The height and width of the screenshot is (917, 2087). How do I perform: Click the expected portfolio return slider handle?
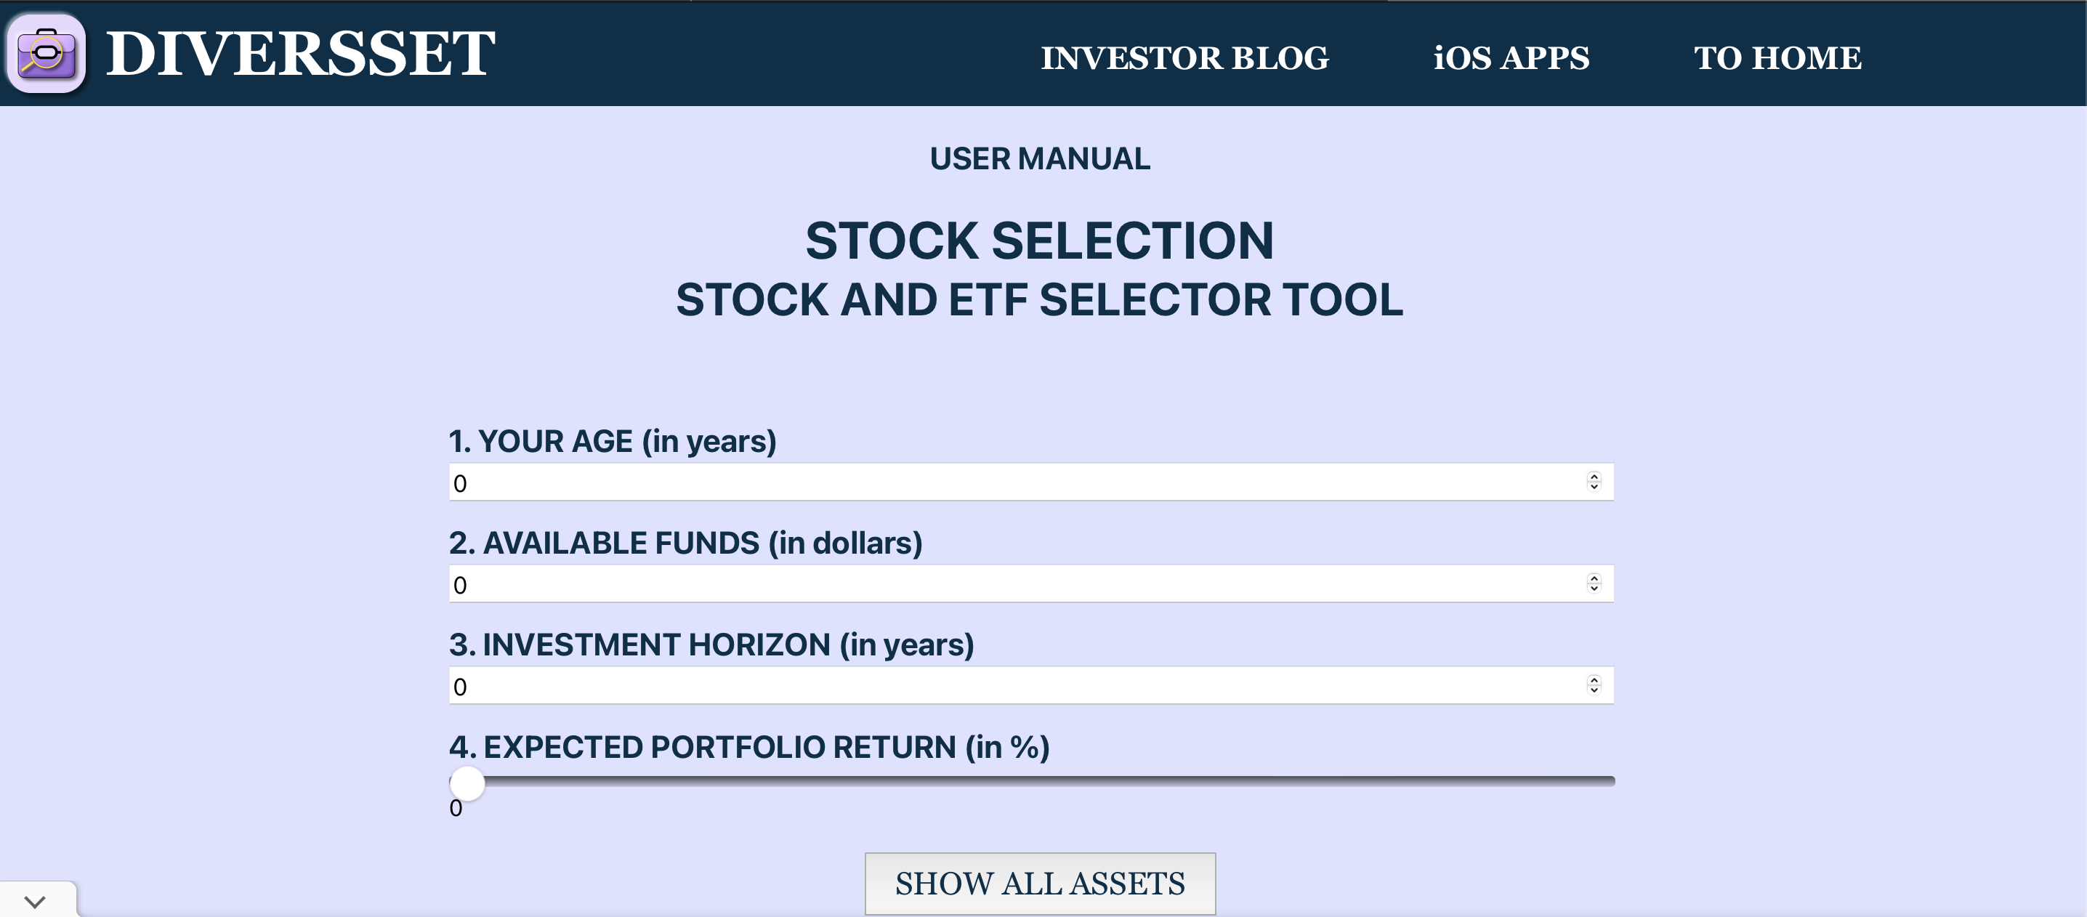(467, 783)
